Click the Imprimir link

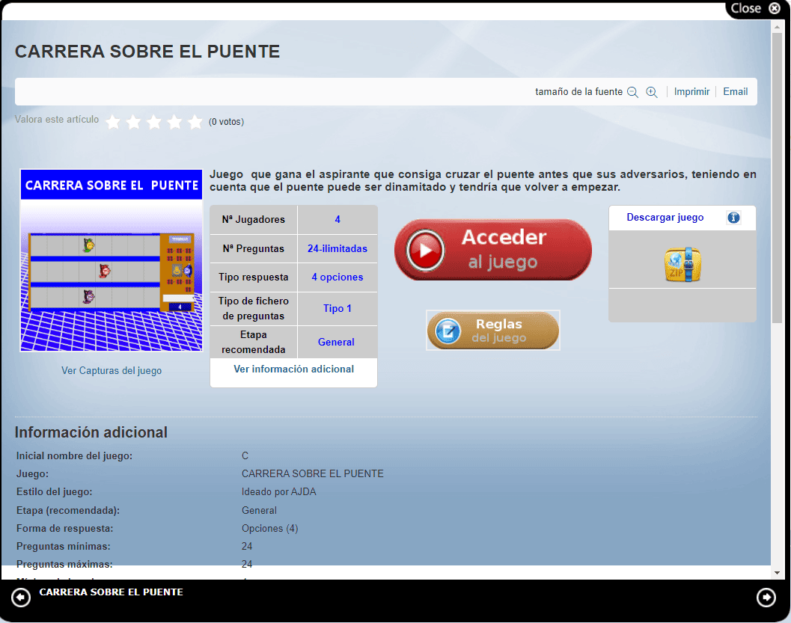(691, 91)
